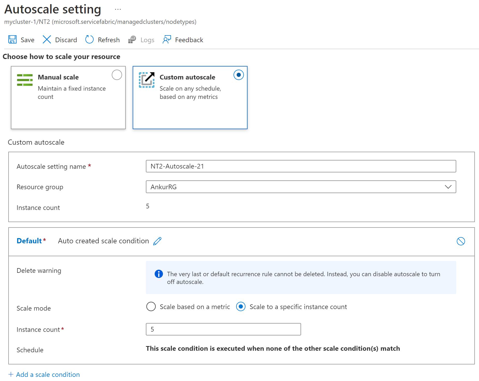Click the Save disk icon
Viewport: 479px width, 381px height.
[x=12, y=40]
